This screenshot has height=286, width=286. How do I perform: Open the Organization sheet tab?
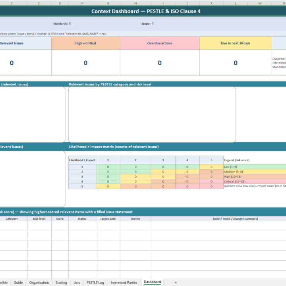pos(39,282)
